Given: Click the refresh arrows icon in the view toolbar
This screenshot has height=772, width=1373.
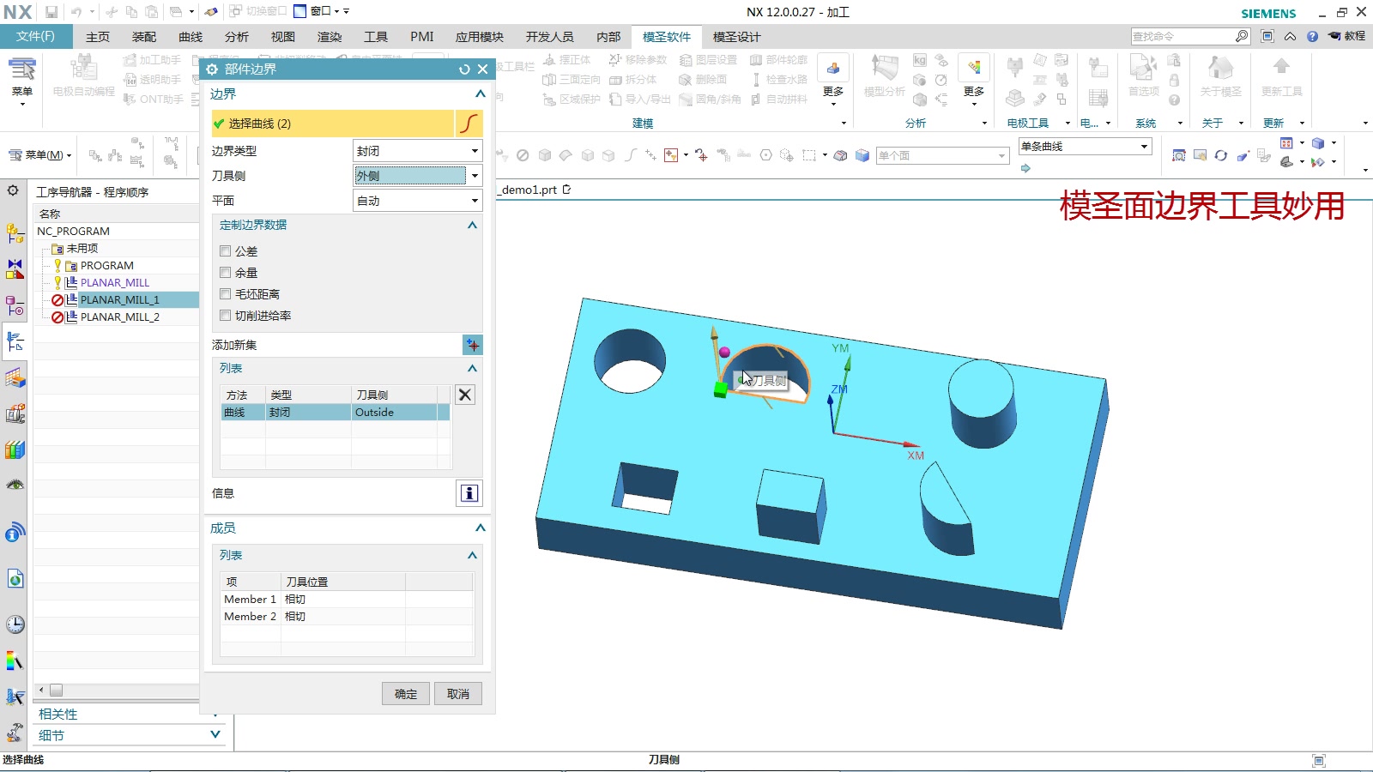Looking at the screenshot, I should (1220, 155).
